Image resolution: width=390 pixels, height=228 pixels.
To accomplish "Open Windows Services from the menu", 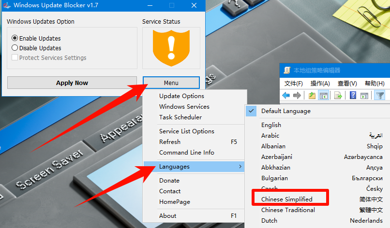I will 194,107.
